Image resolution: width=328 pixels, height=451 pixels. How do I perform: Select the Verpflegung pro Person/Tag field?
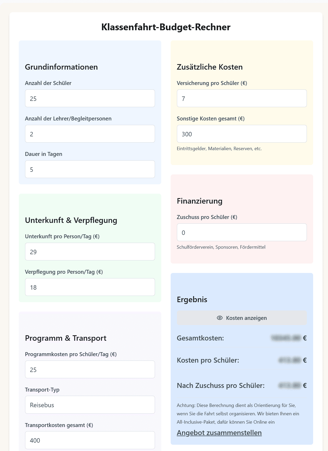[90, 287]
